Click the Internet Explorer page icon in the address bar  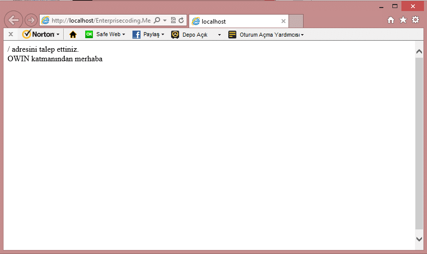pos(45,20)
